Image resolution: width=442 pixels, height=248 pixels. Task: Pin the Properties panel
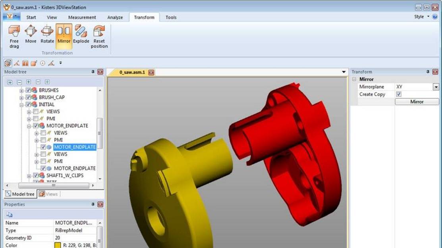[x=93, y=204]
